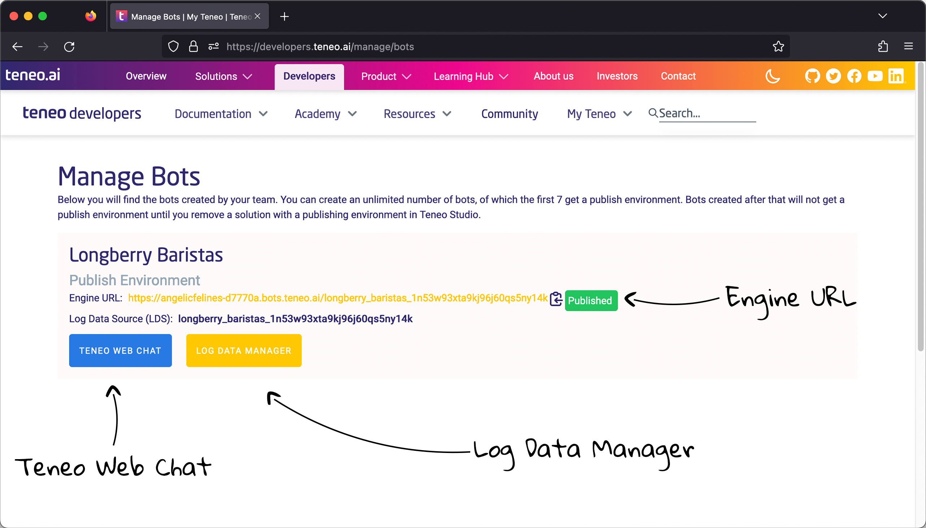Select the Developers tab
The width and height of the screenshot is (926, 528).
(309, 76)
